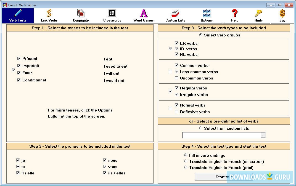Select the 'Fill in verb endings' option
The height and width of the screenshot is (186, 296).
(186, 155)
